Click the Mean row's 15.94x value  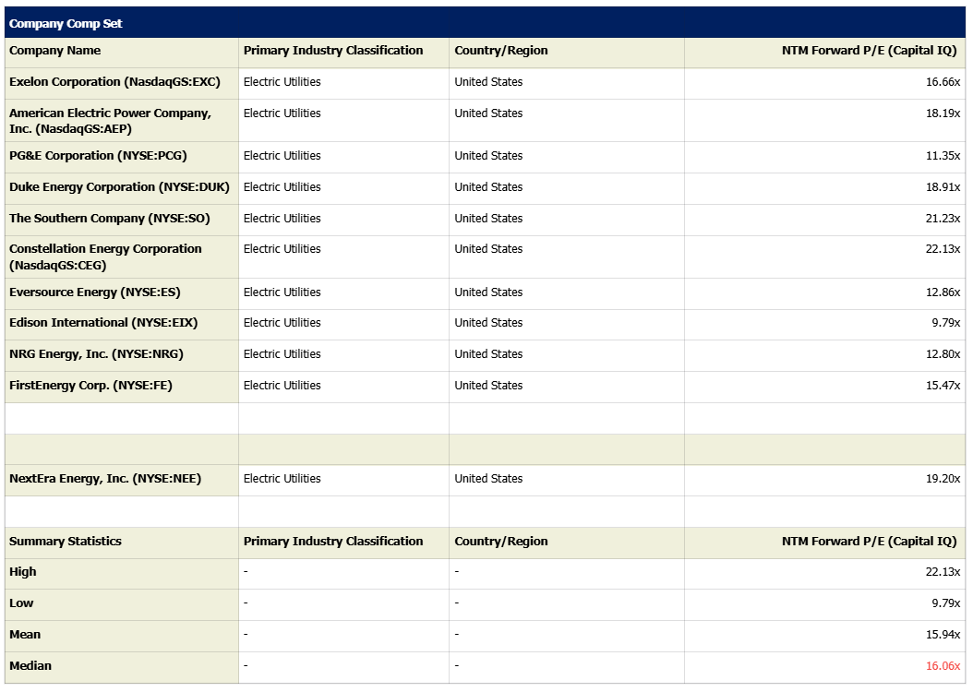coord(943,635)
